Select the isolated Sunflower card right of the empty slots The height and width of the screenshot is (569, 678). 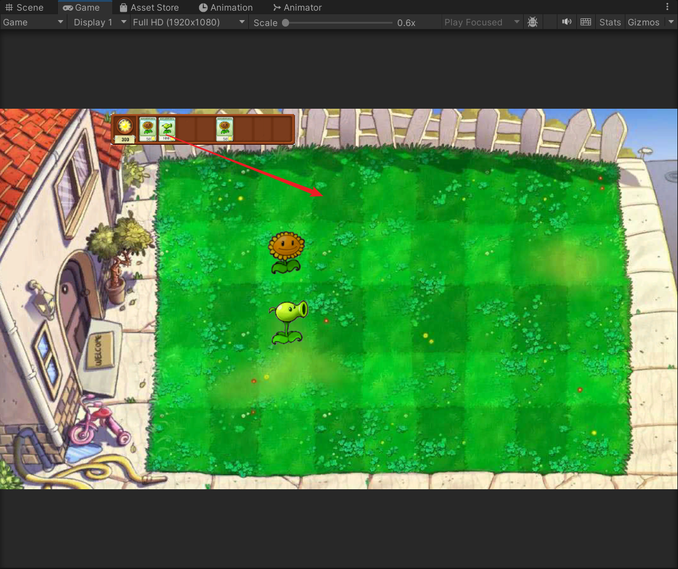[x=225, y=128]
